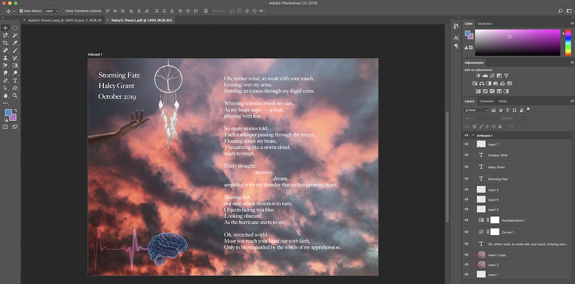Click the hue slider in Color panel
Screen dimensions: 575x284
[568, 42]
